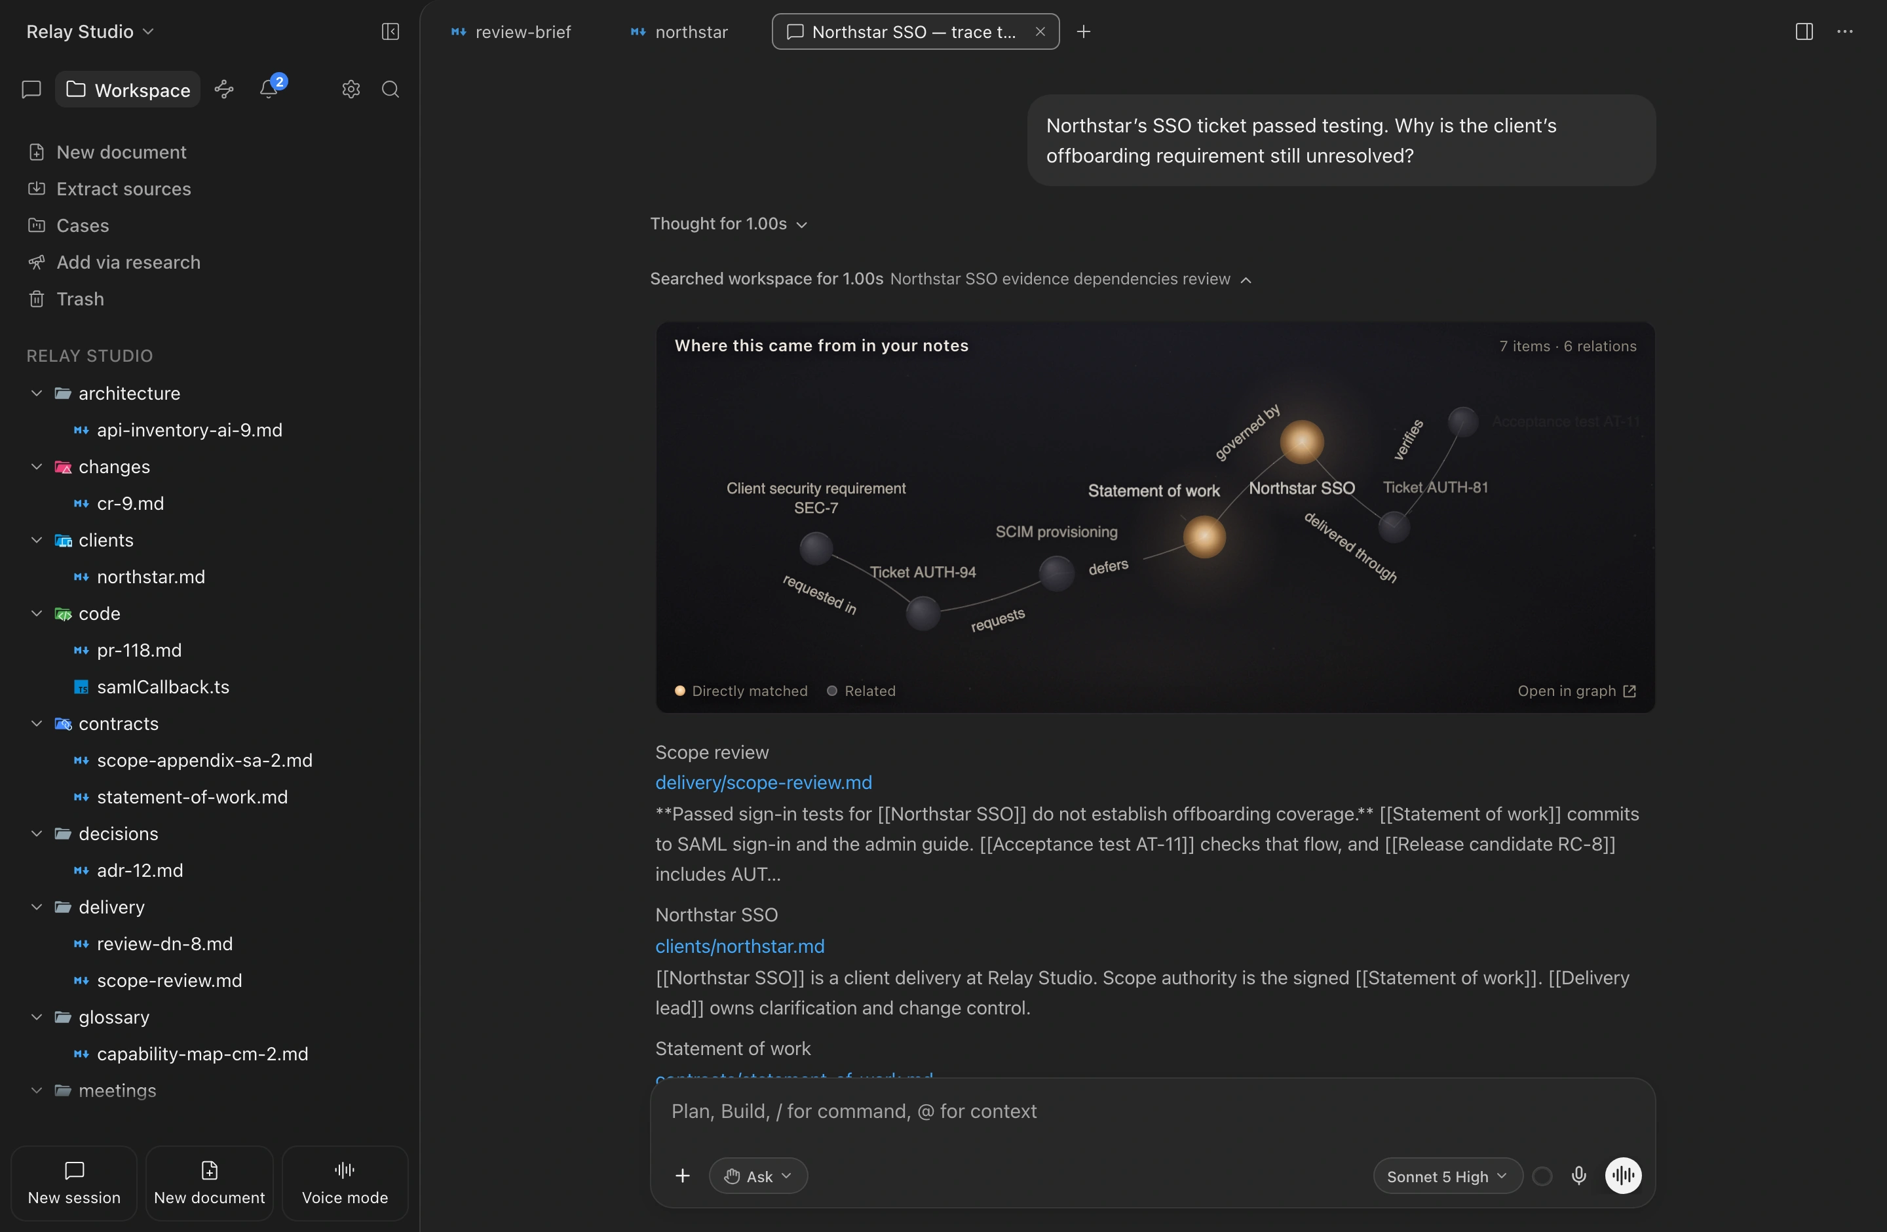
Task: Collapse the Searched workspace results chevron
Action: (1246, 280)
